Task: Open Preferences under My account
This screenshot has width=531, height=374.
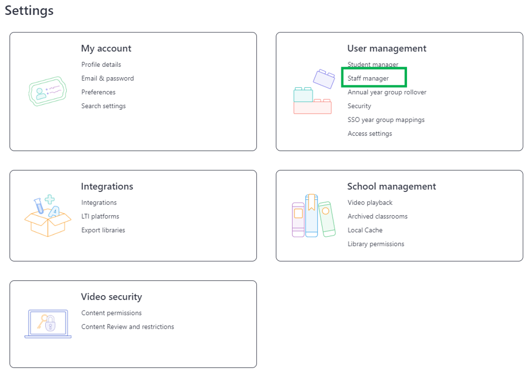Action: tap(98, 92)
